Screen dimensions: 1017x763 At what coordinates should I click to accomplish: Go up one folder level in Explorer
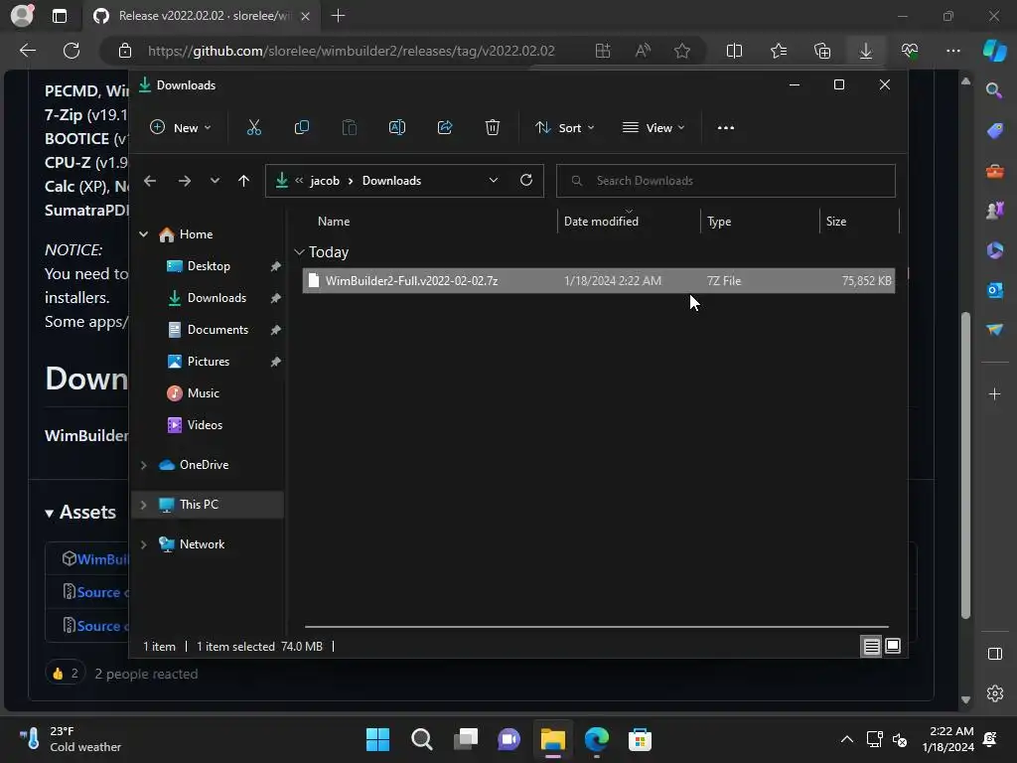click(243, 181)
